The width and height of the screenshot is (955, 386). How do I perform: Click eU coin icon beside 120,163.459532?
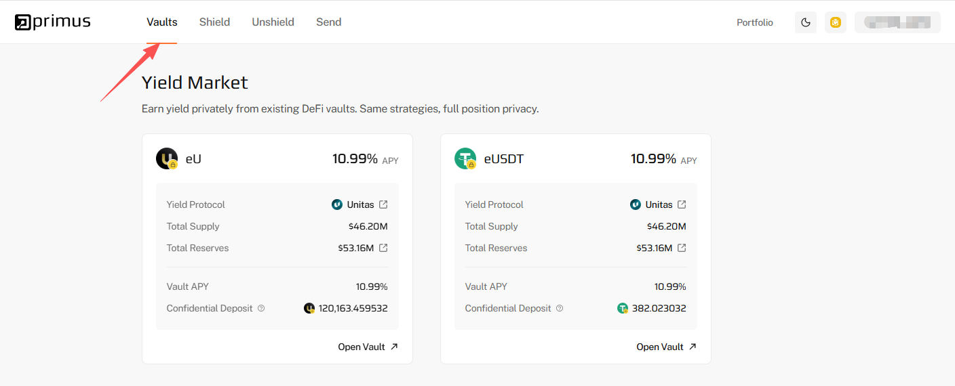coord(309,308)
